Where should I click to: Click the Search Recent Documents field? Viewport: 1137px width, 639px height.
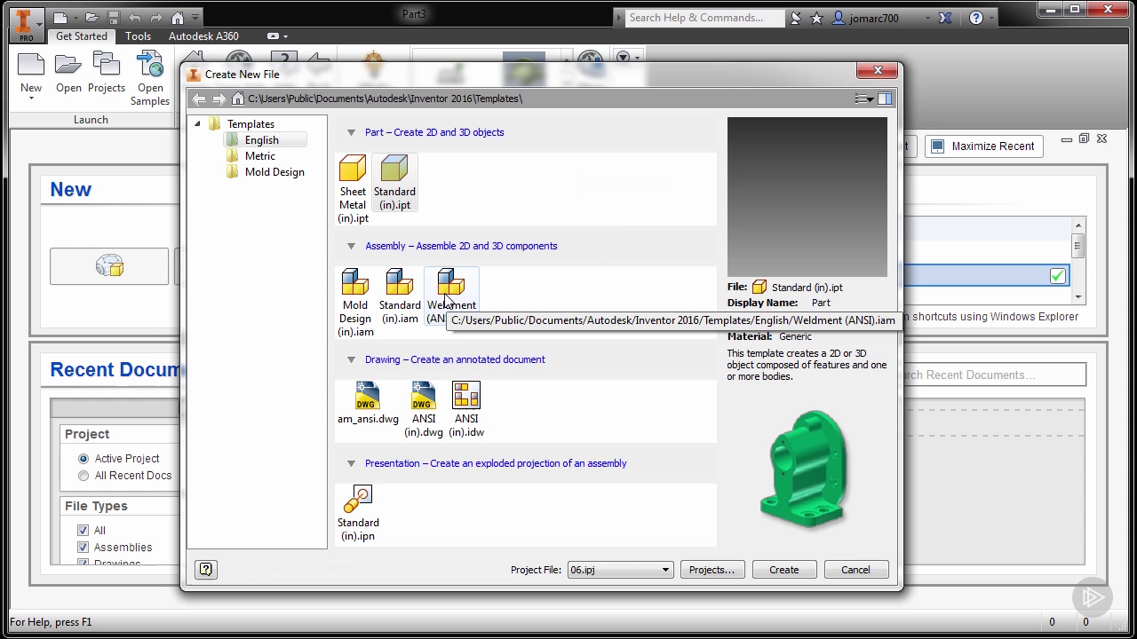tap(993, 375)
